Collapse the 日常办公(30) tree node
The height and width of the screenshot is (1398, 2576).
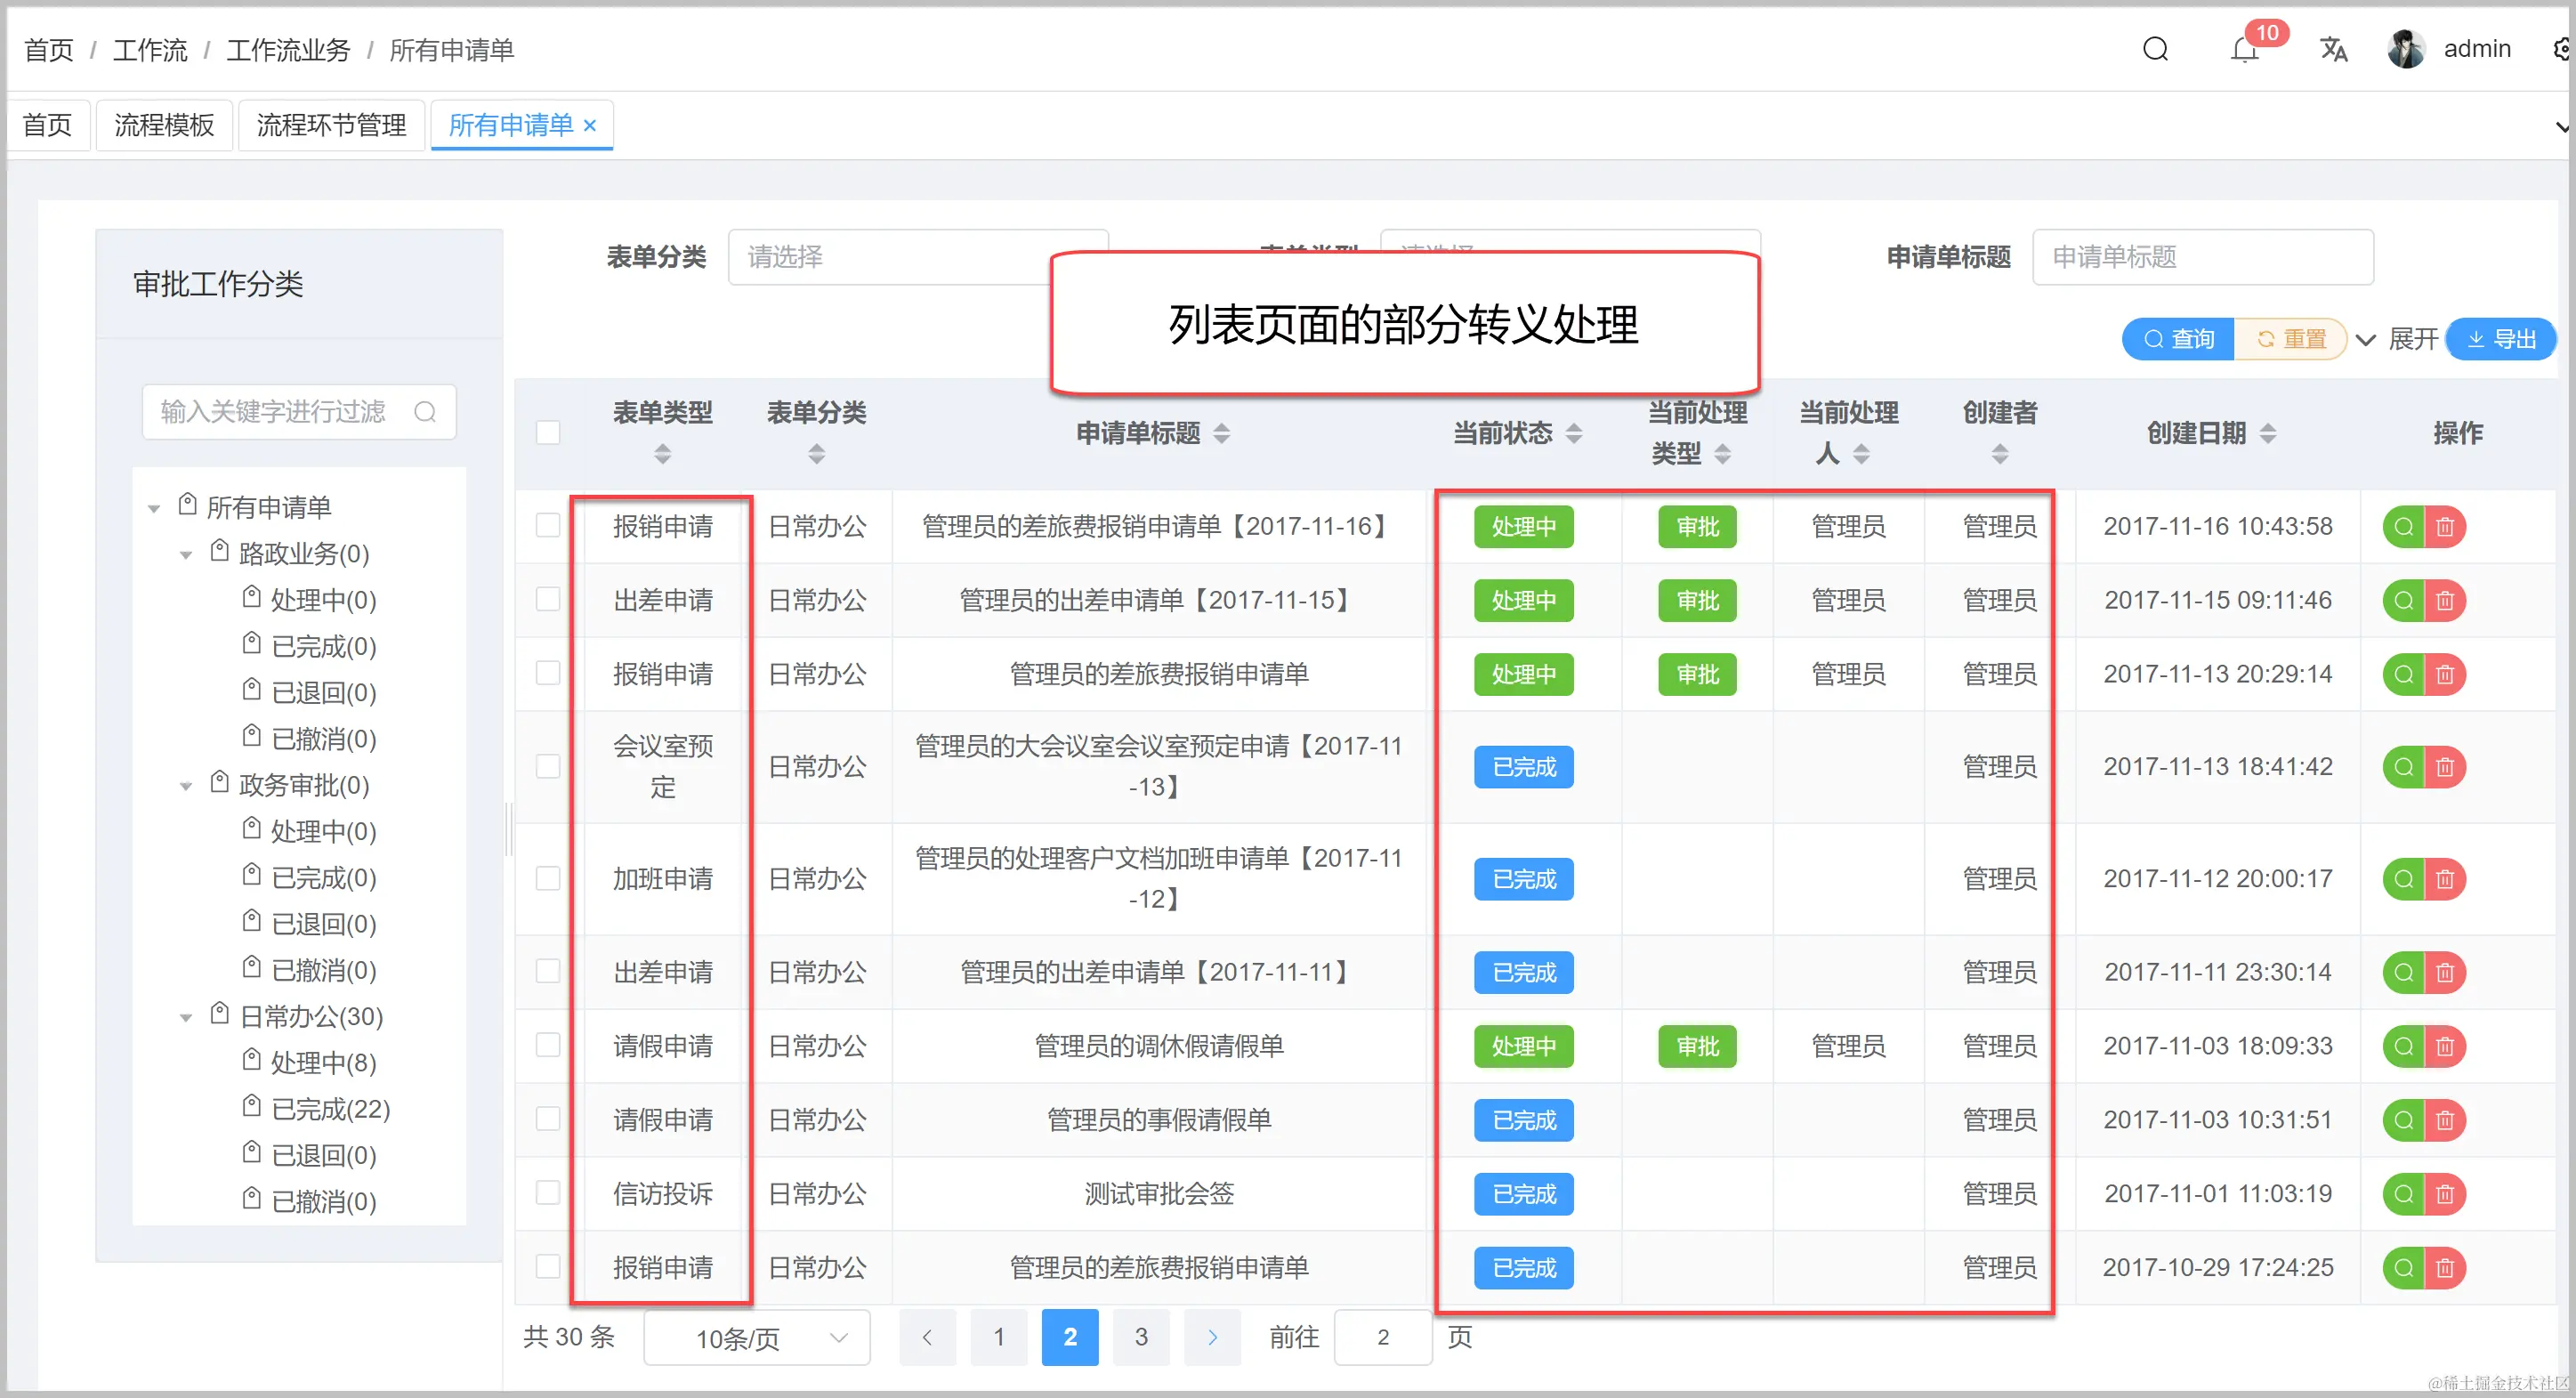click(186, 1018)
